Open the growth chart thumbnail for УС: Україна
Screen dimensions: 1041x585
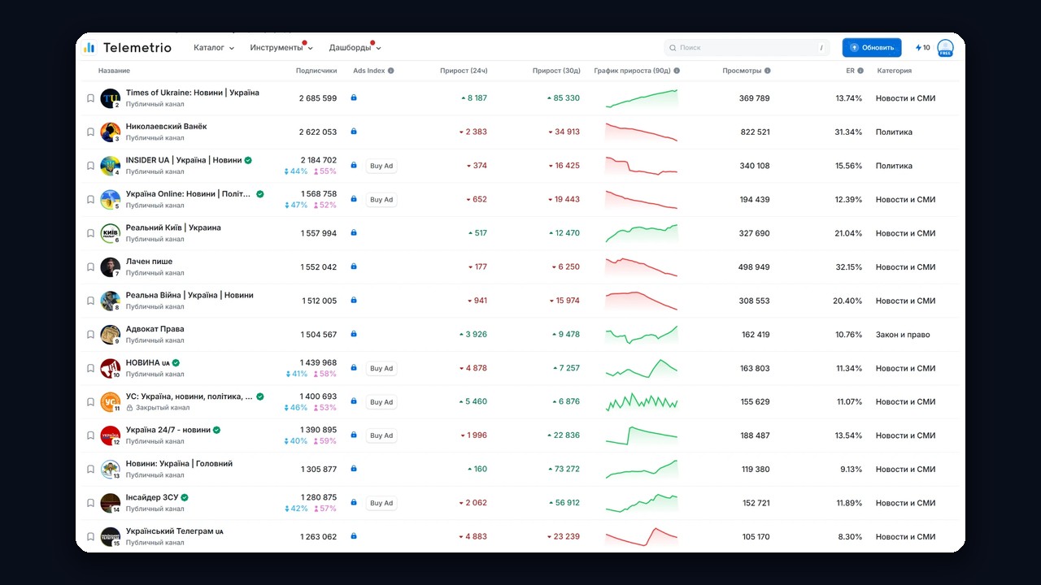[x=642, y=401]
